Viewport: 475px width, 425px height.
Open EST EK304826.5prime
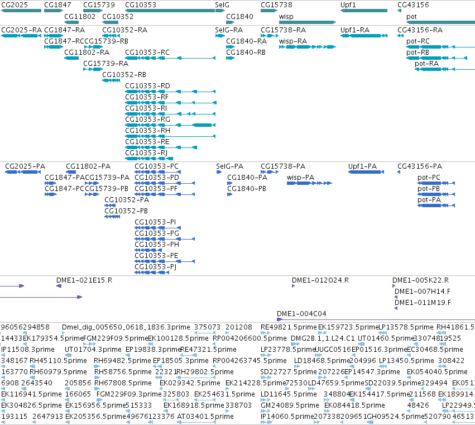tap(31, 405)
